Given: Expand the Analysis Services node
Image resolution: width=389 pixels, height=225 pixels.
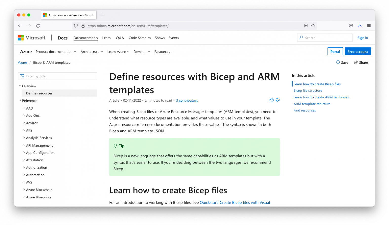Looking at the screenshot, I should tap(24, 138).
